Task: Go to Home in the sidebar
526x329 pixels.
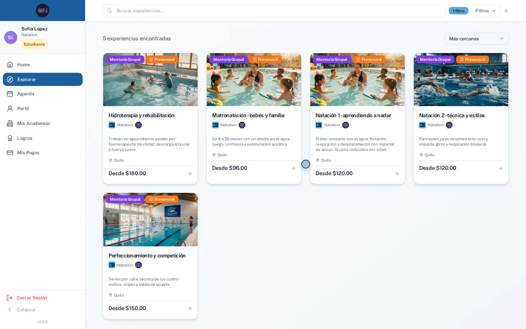Action: (x=43, y=65)
